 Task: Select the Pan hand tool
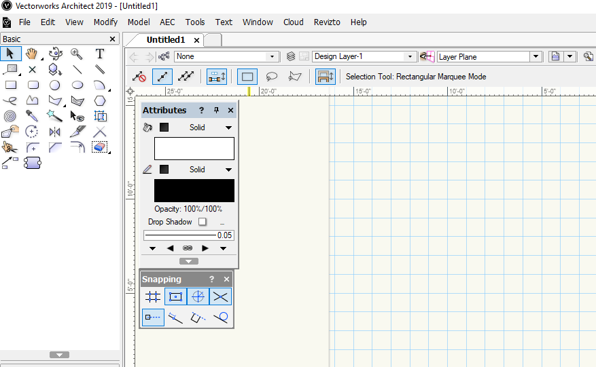tap(32, 54)
